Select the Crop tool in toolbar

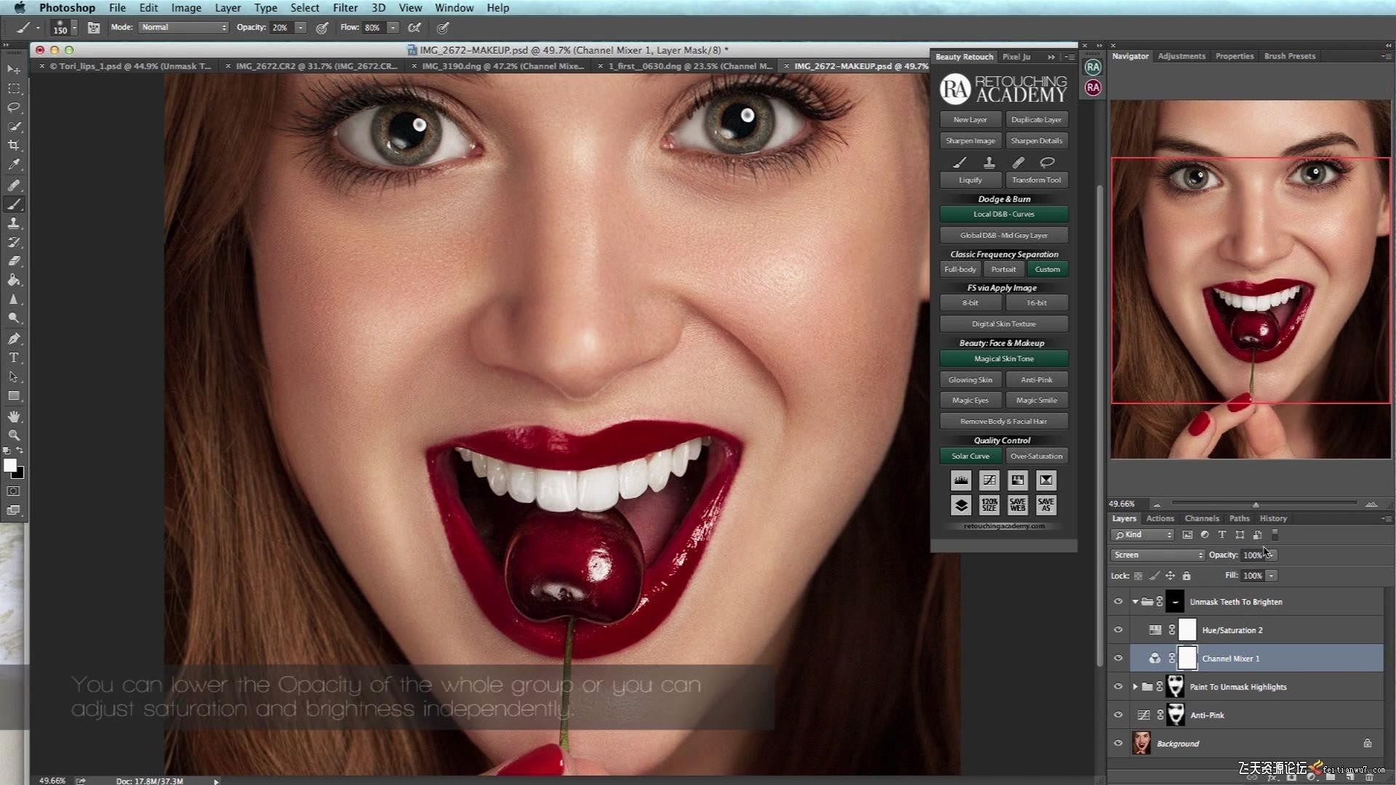point(14,145)
